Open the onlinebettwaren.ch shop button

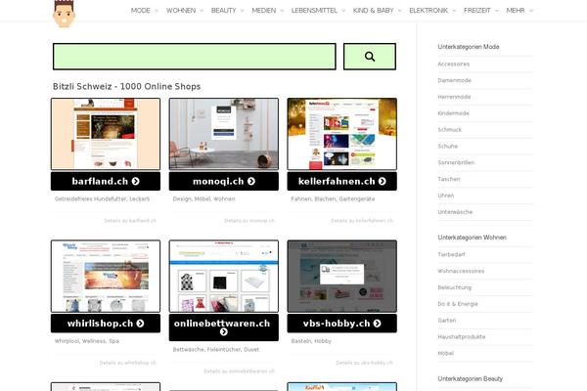pos(223,327)
